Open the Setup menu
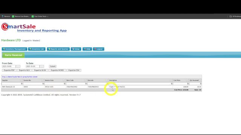This screenshot has height=135, width=241. click(x=76, y=49)
